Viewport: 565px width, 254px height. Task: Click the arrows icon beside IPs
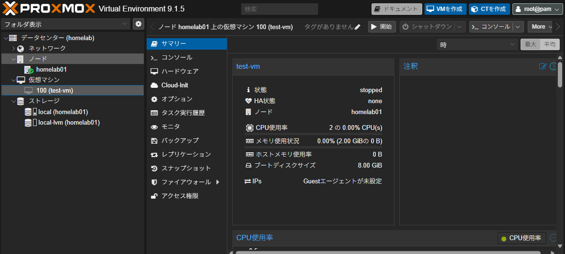coord(247,181)
